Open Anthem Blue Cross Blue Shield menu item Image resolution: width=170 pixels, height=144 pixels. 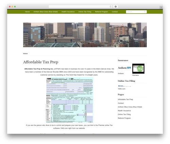tap(46, 12)
